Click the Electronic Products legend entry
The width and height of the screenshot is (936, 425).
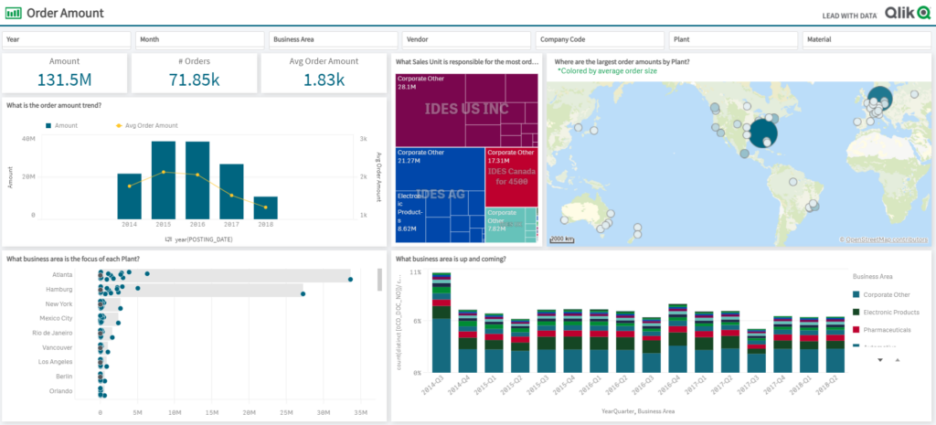tap(887, 313)
